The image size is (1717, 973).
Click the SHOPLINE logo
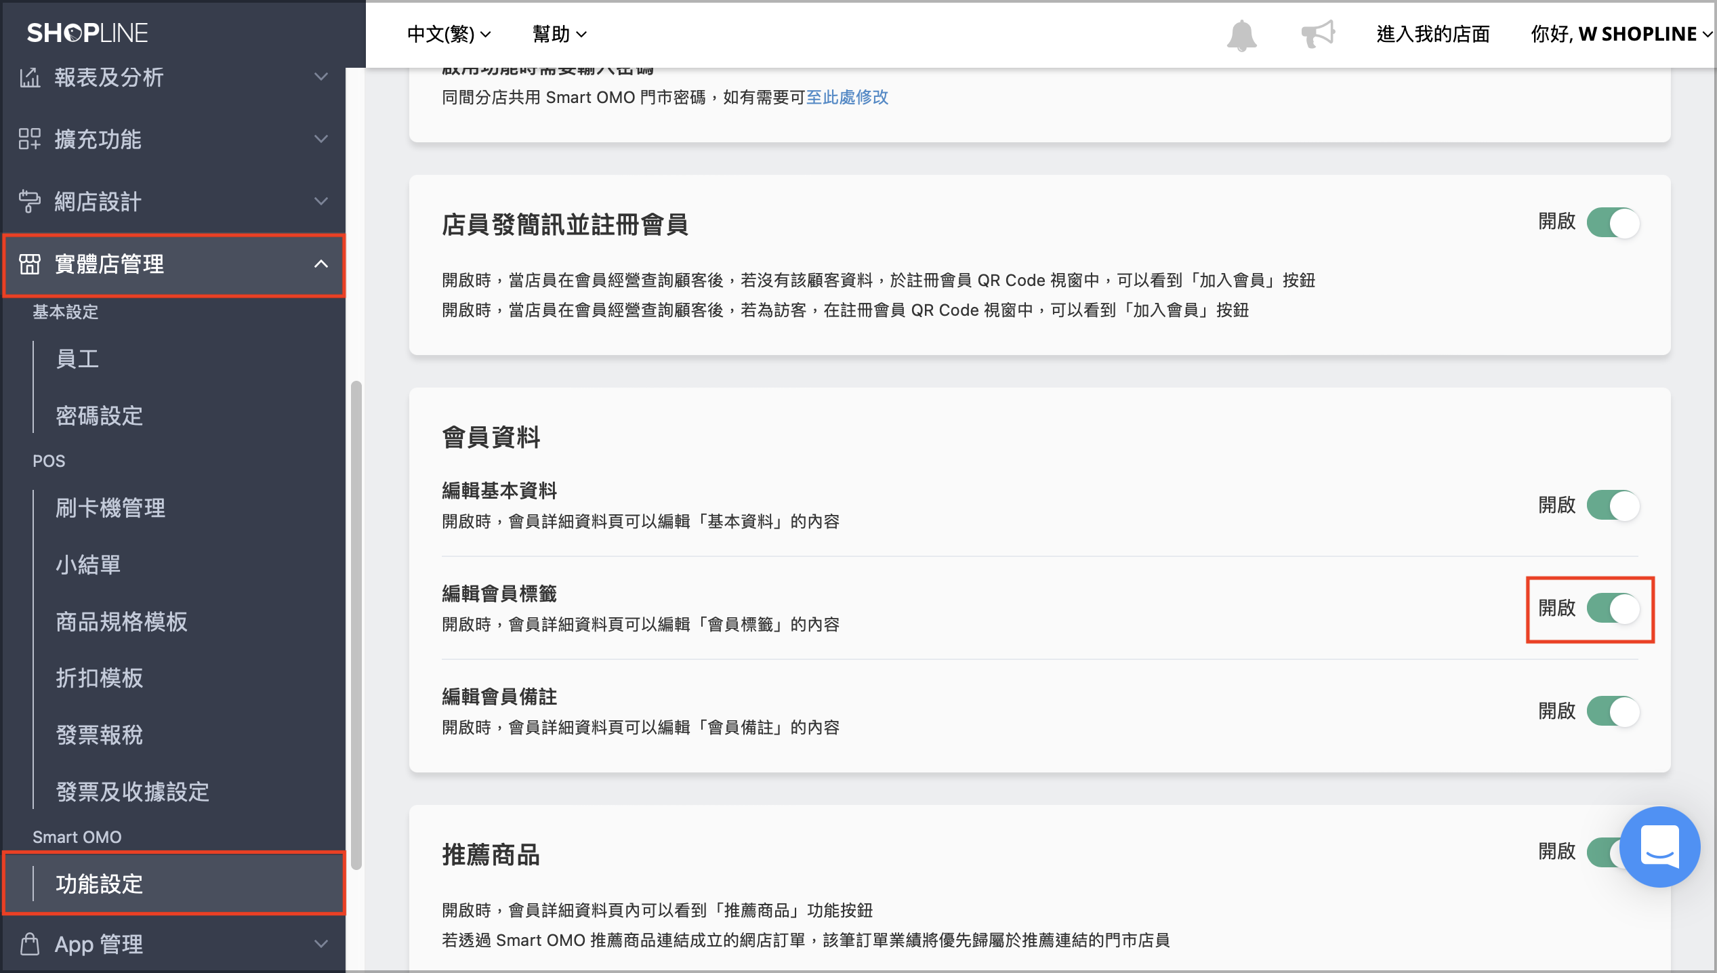[87, 33]
